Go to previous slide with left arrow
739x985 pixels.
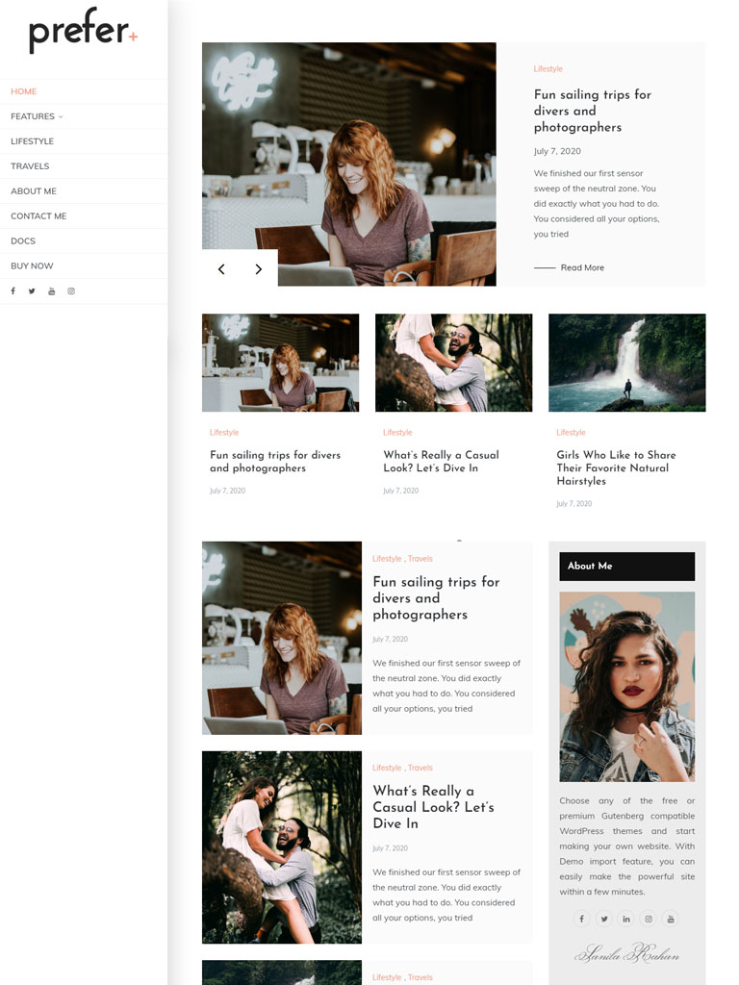click(x=221, y=269)
